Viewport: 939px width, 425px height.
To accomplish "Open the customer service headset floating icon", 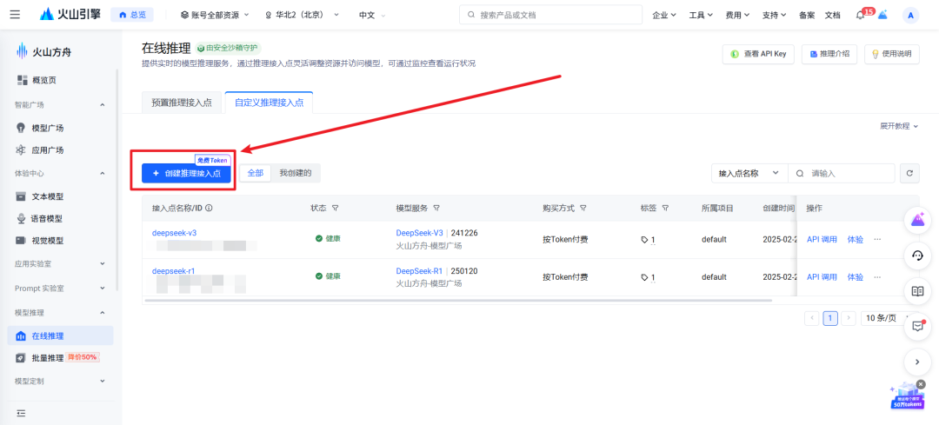I will point(917,256).
